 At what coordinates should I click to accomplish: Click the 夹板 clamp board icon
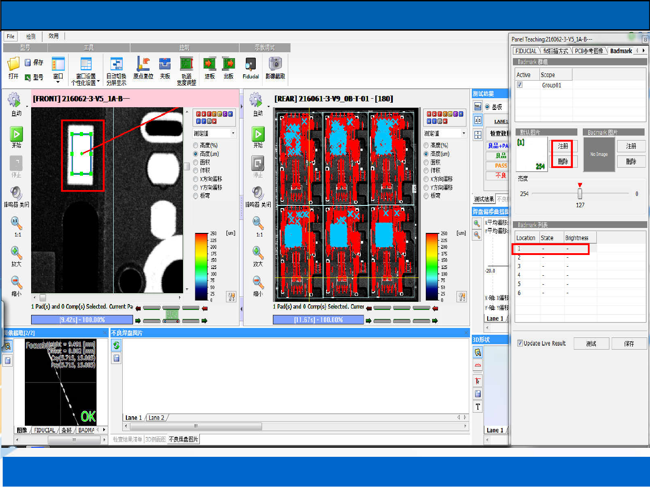click(x=165, y=64)
